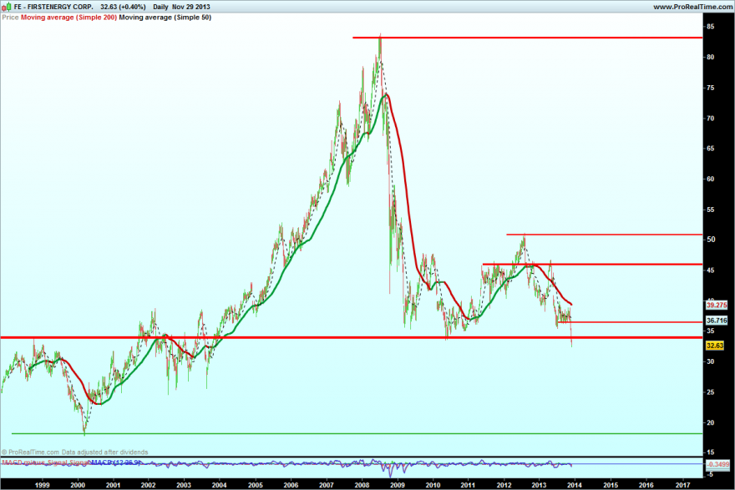The width and height of the screenshot is (735, 490).
Task: Select the top red resistance line near 83
Action: pos(528,38)
